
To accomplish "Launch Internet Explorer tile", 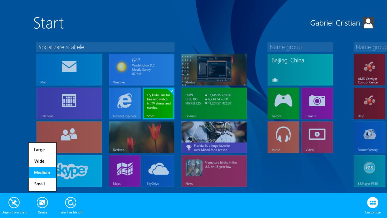I will pyautogui.click(x=125, y=103).
